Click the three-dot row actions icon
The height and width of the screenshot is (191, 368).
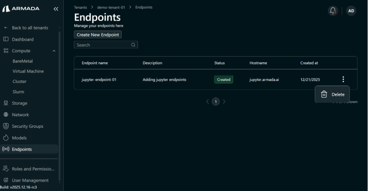click(343, 80)
